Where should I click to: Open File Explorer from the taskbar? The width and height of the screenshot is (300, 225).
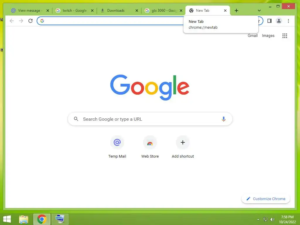(24, 219)
